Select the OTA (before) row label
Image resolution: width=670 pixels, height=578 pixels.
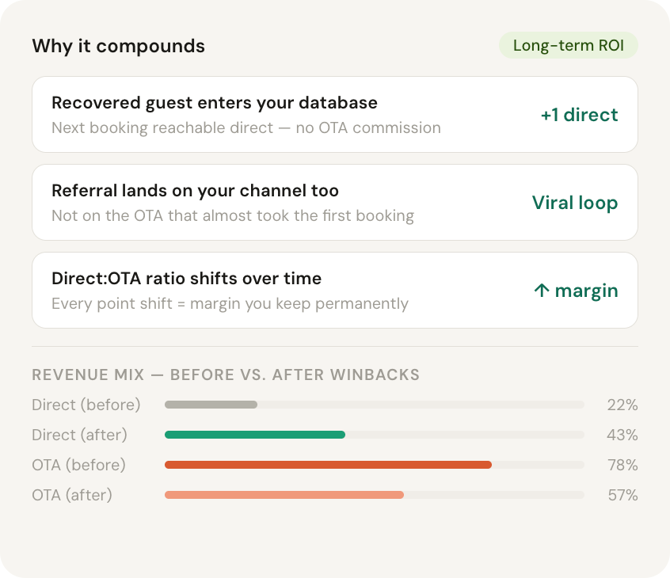pos(79,465)
